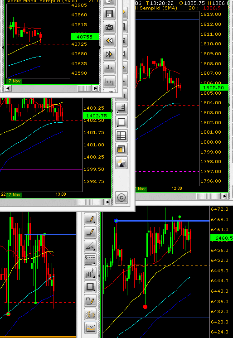
Task: Select the text annotation tool
Action: point(90,300)
